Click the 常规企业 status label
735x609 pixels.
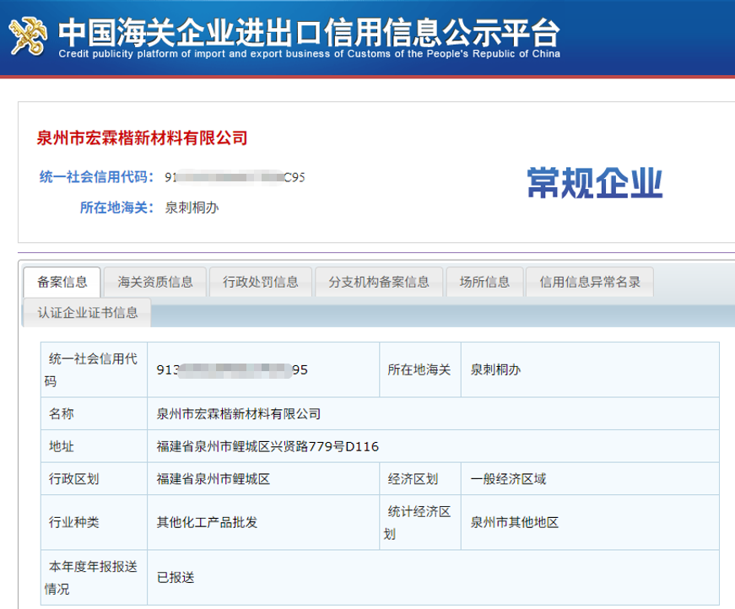[x=595, y=183]
